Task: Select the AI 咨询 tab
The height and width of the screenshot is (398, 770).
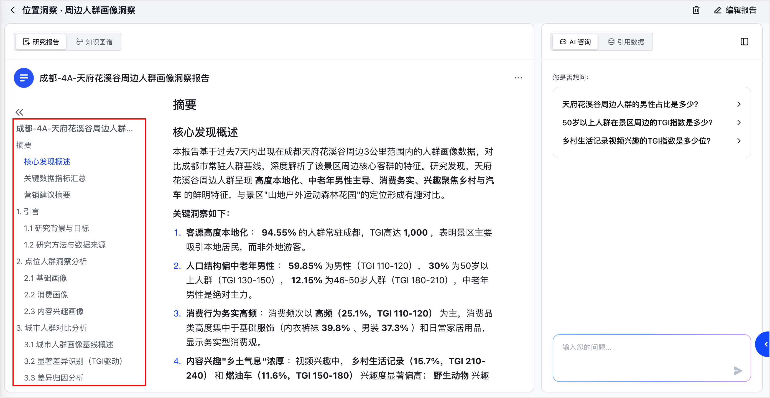Action: tap(575, 42)
